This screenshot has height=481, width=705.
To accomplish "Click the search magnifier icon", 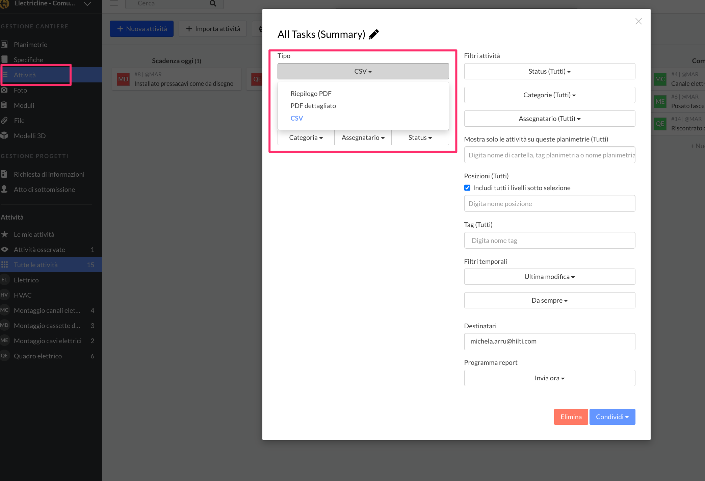I will 213,3.
